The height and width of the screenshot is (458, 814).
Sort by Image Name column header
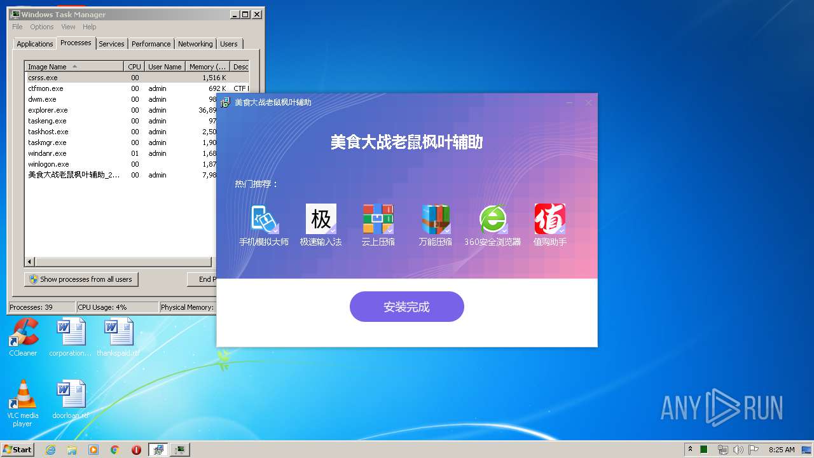74,67
